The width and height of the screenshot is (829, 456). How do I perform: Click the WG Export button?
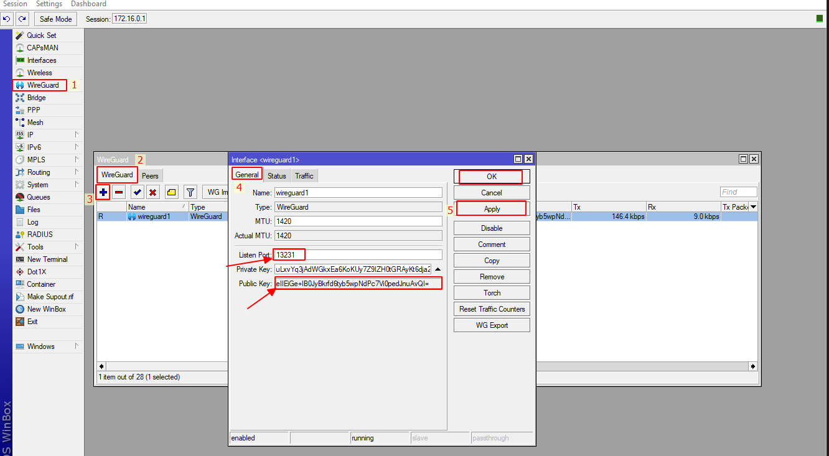tap(492, 325)
